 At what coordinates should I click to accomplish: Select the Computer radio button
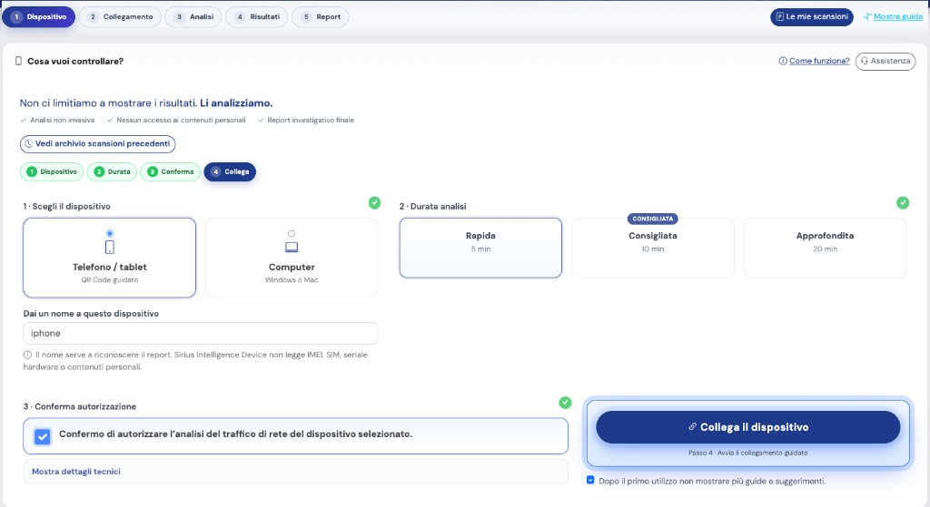tap(292, 233)
